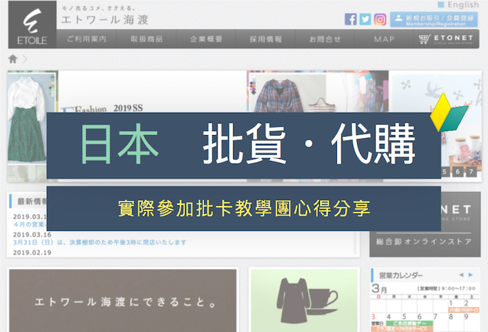The width and height of the screenshot is (488, 332).
Task: Open 採用情報 menu item
Action: 265,39
